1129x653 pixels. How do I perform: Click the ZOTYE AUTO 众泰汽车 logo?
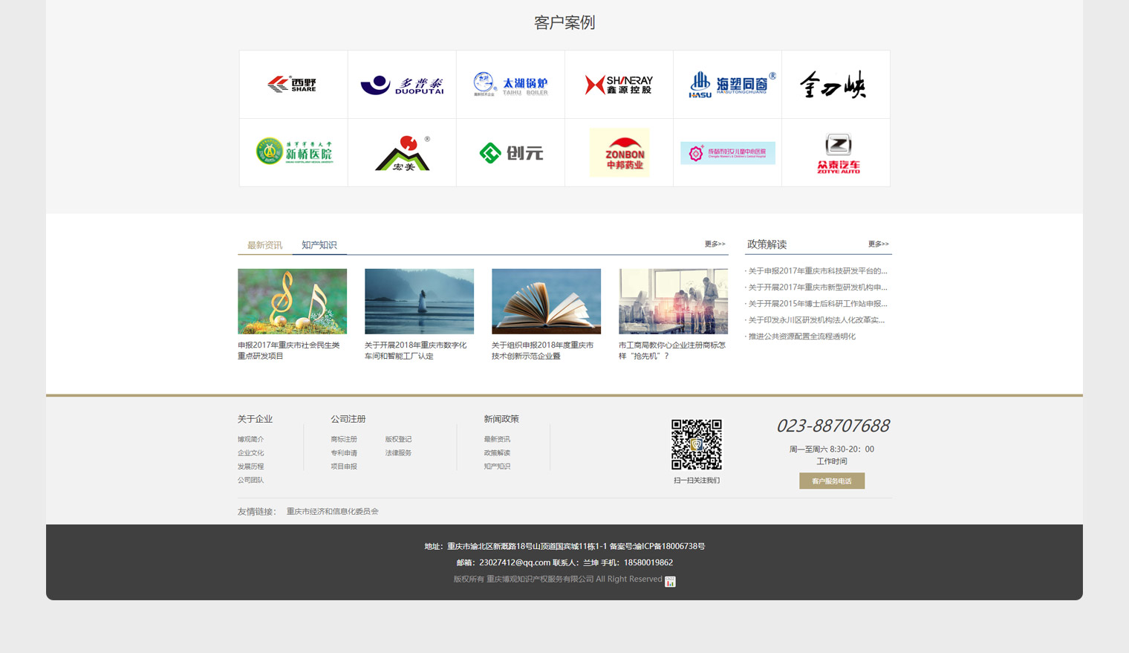(837, 153)
